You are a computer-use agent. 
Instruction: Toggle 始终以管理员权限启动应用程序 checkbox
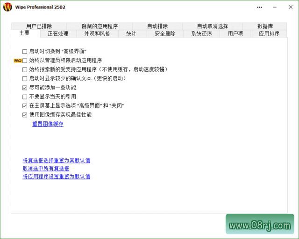click(25, 60)
